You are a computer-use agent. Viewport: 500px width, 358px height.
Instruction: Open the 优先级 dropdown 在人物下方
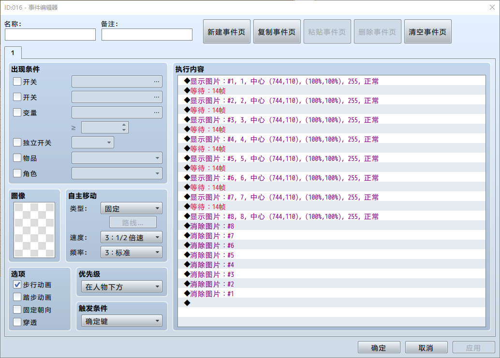[x=122, y=286]
